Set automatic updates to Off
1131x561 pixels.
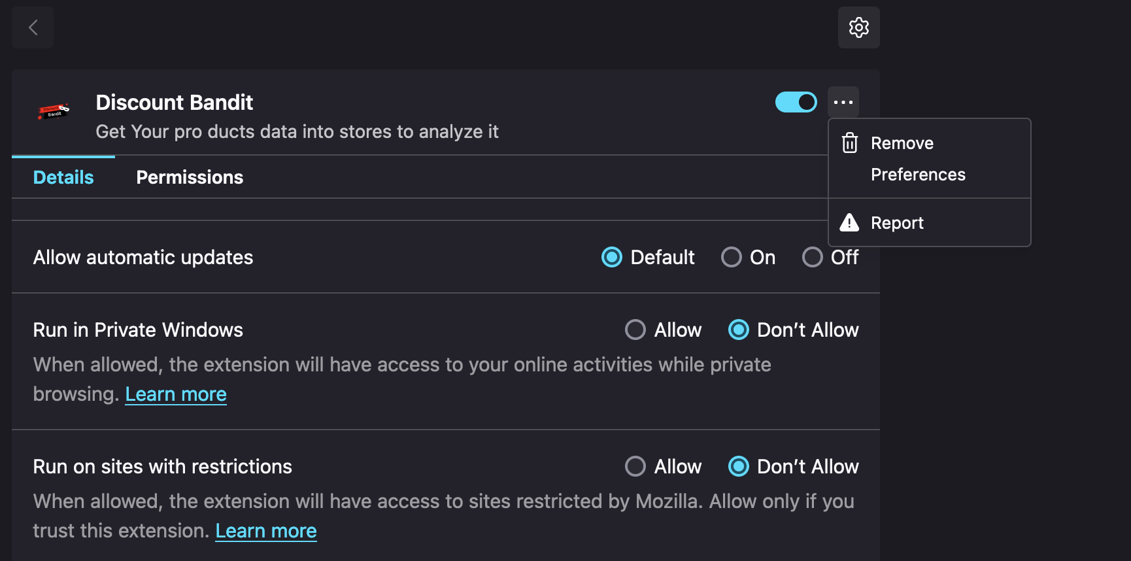click(813, 257)
